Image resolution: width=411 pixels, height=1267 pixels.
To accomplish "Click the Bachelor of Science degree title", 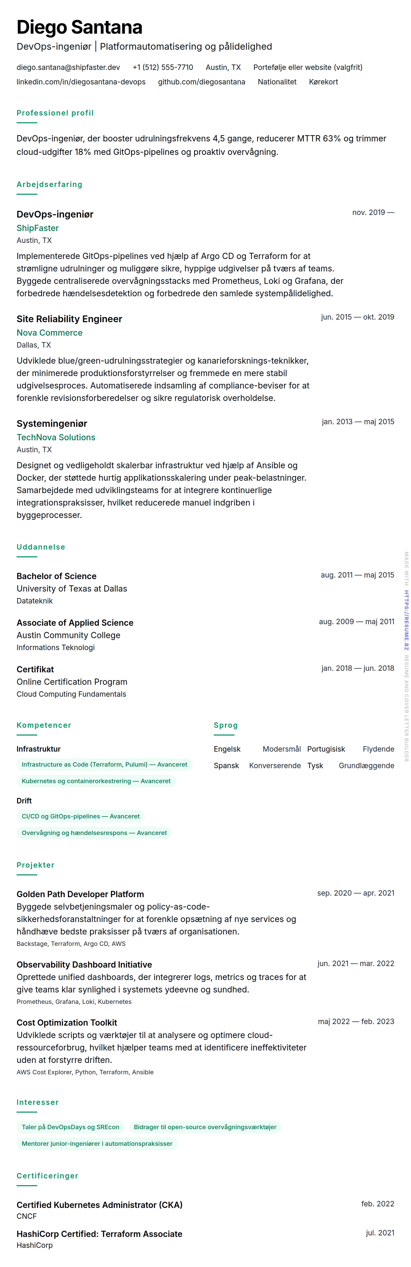I will click(56, 576).
